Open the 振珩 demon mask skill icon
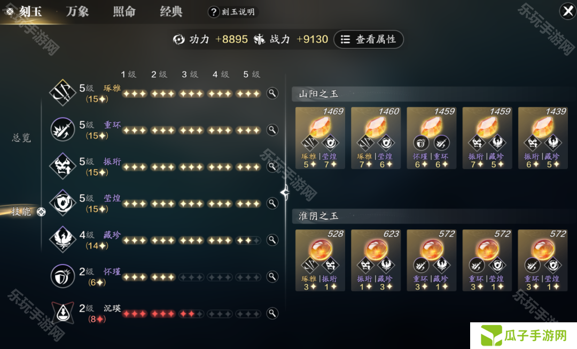The width and height of the screenshot is (577, 349). tap(63, 166)
